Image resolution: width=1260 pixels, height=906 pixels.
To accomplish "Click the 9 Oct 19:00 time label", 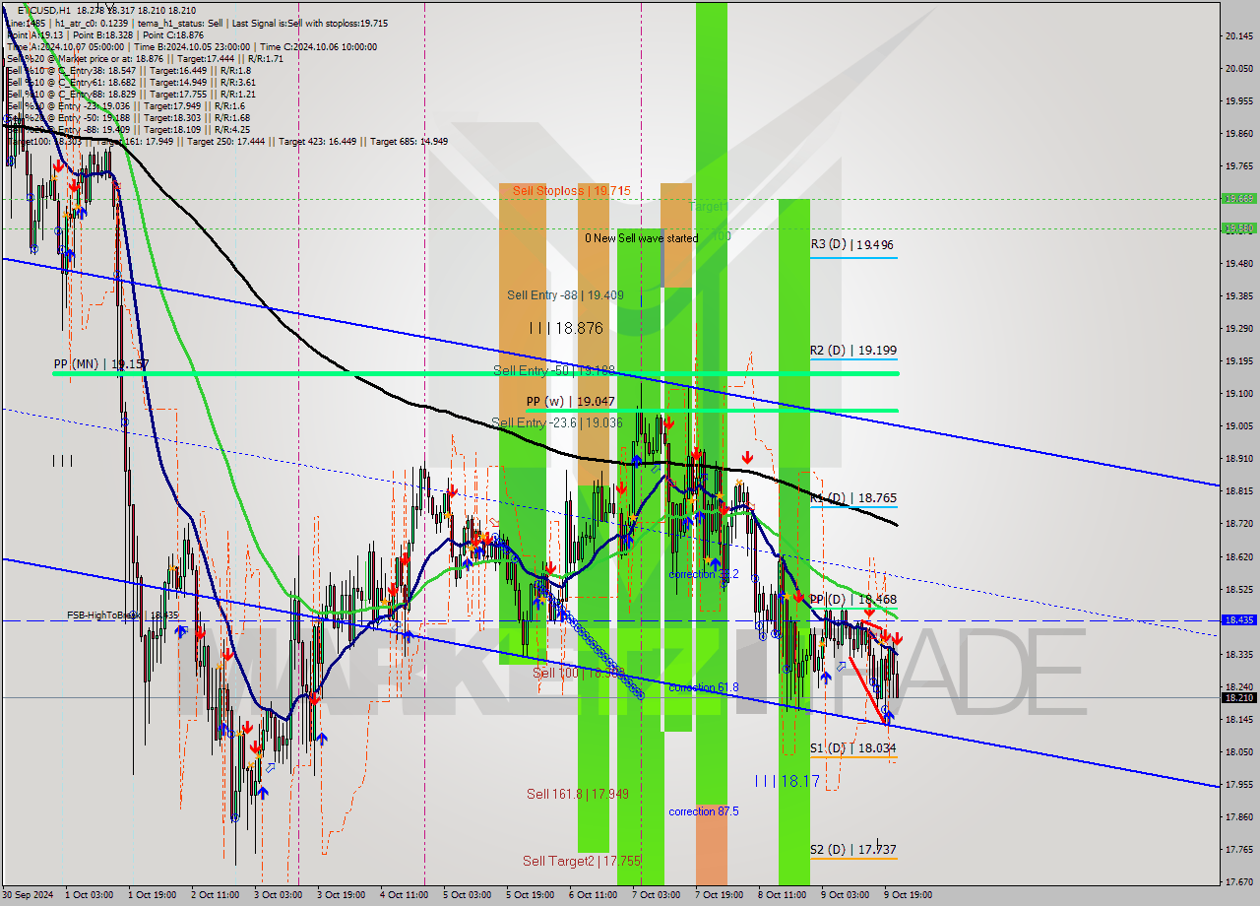I will click(x=908, y=895).
